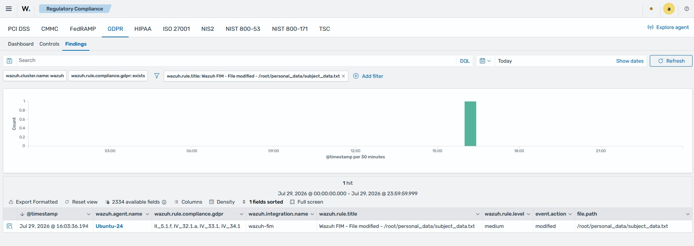Viewport: 694px width, 246px height.
Task: Switch to the NIS2 tab
Action: pos(208,29)
